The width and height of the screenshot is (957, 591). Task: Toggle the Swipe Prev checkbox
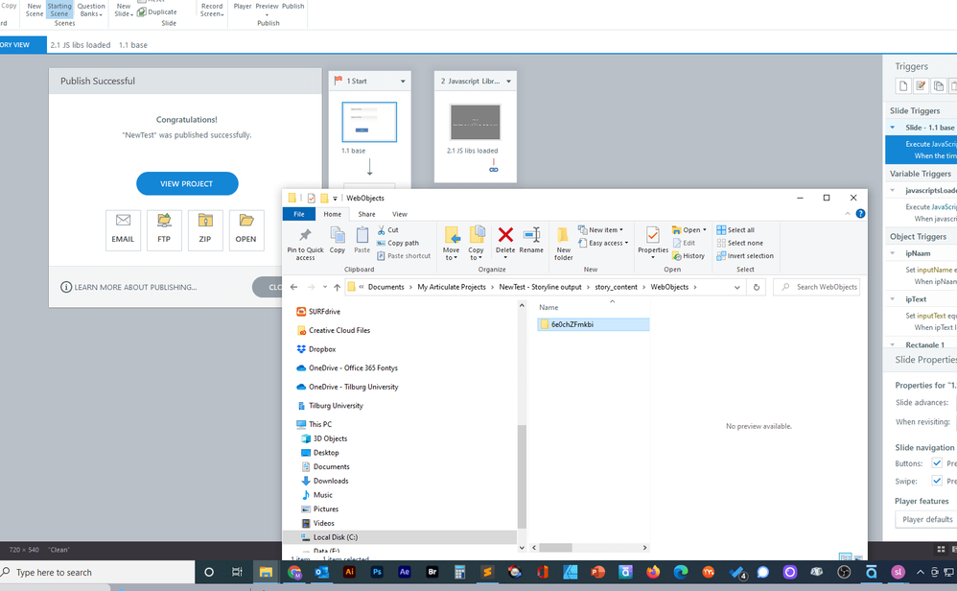pyautogui.click(x=937, y=481)
